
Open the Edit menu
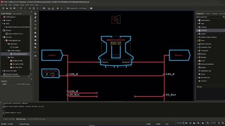point(6,5)
